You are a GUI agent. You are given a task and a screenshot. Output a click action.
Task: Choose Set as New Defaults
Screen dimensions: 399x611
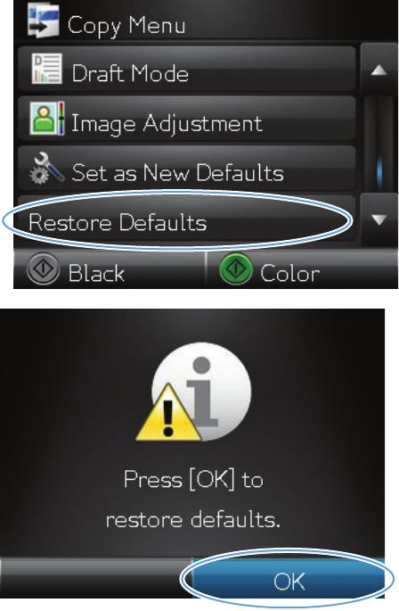click(186, 169)
